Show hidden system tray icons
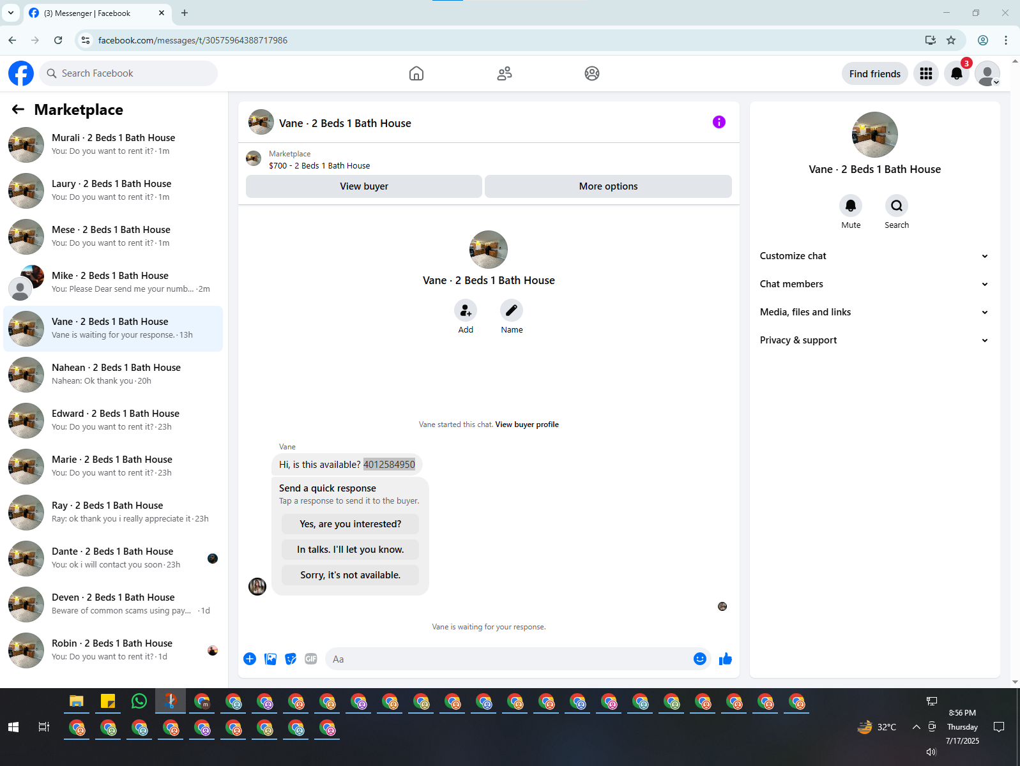Image resolution: width=1020 pixels, height=766 pixels. point(916,726)
